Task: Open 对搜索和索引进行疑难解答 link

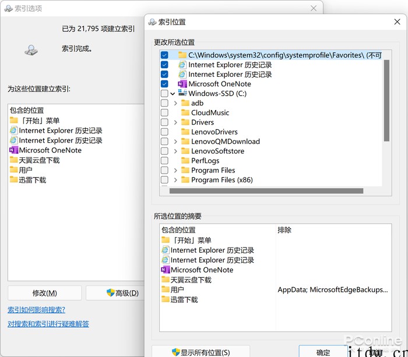Action: [x=48, y=324]
